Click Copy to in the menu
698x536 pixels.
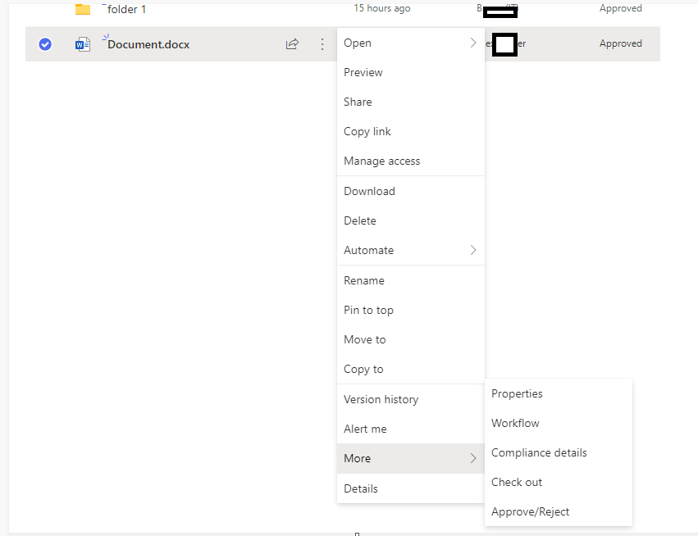click(410, 369)
